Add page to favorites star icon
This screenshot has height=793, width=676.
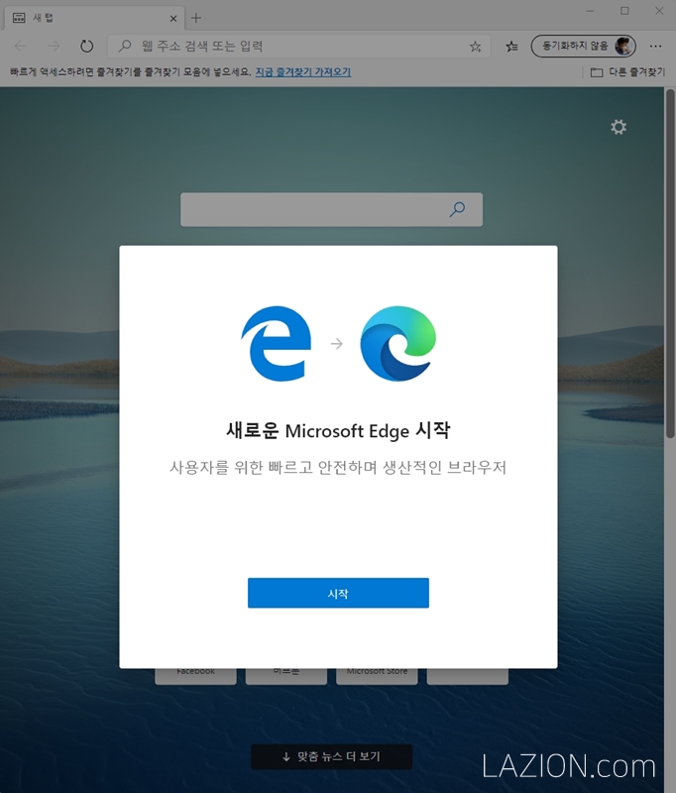coord(475,47)
